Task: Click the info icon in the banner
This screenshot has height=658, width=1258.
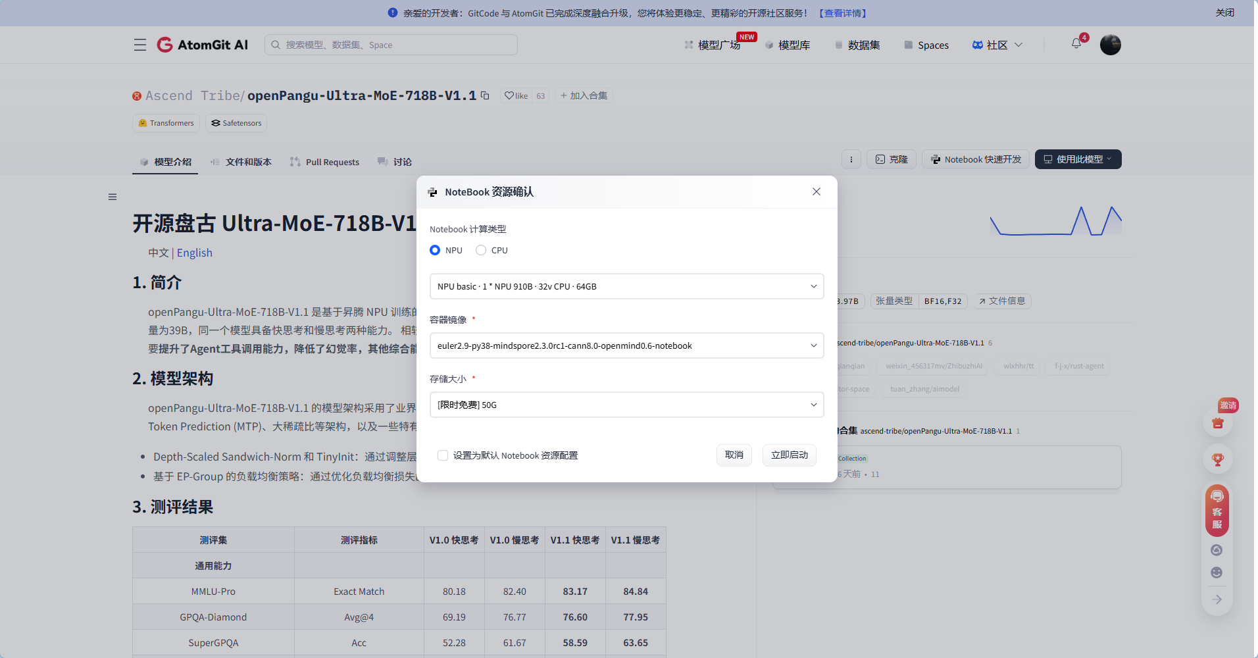Action: pyautogui.click(x=393, y=13)
